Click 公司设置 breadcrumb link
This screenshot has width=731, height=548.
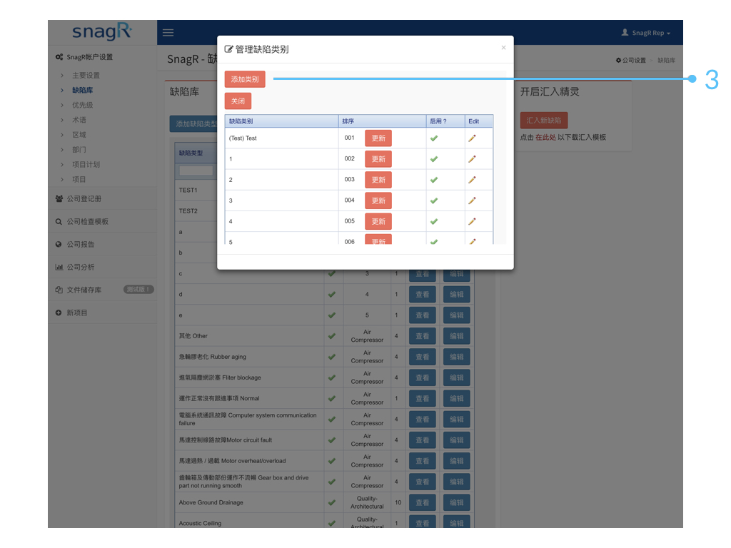pyautogui.click(x=631, y=60)
